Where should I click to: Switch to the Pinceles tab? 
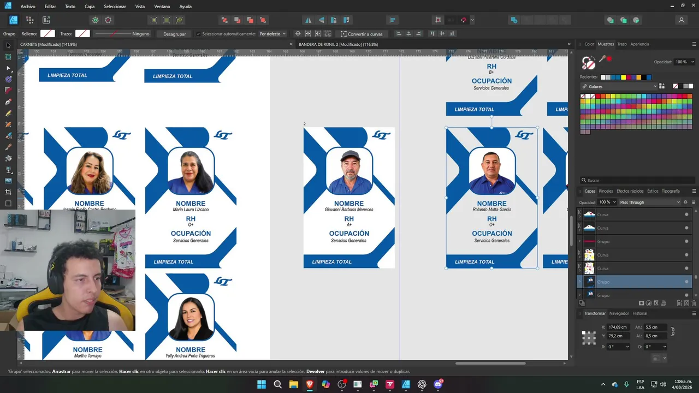point(606,191)
